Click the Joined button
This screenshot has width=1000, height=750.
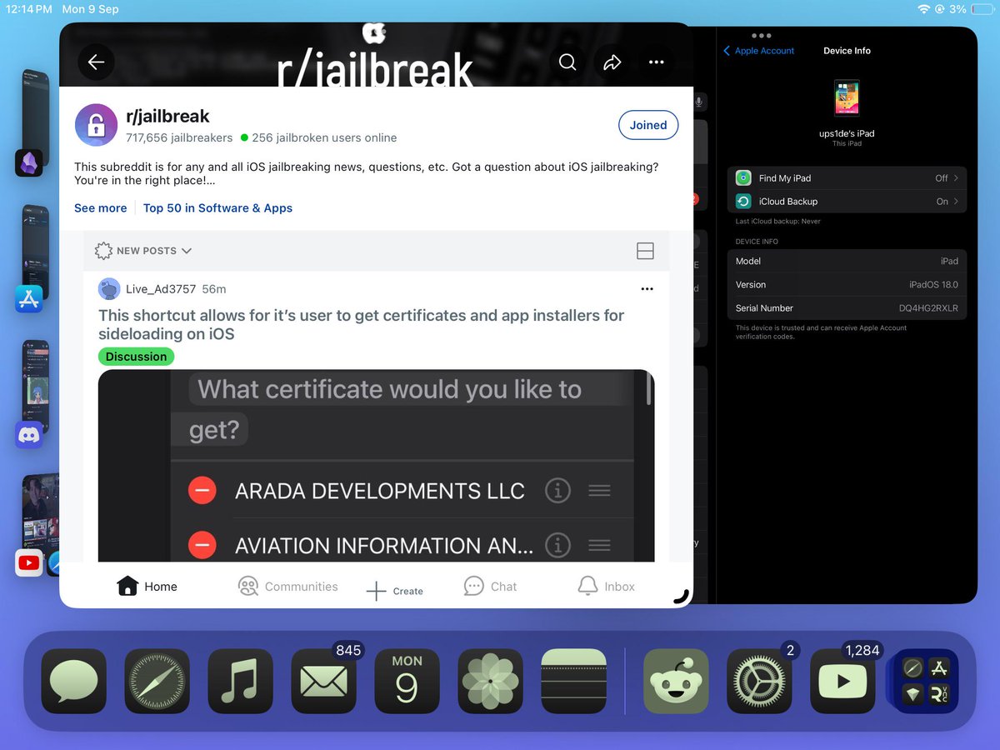click(x=648, y=125)
